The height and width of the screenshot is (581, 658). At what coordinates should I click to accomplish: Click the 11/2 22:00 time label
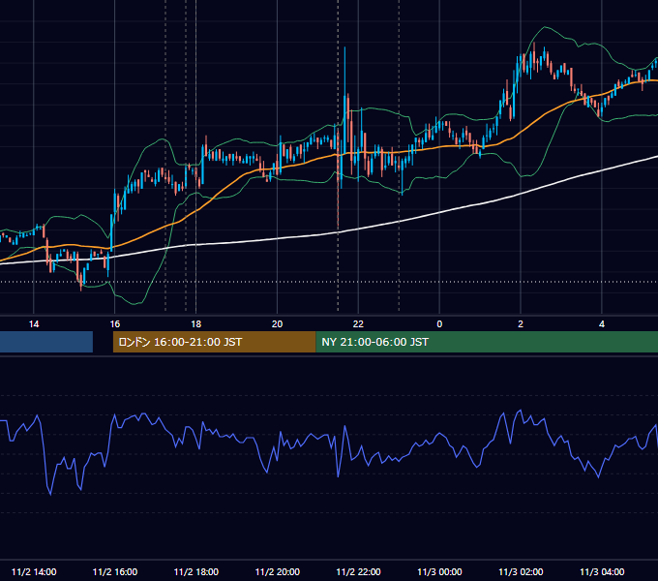(x=358, y=571)
